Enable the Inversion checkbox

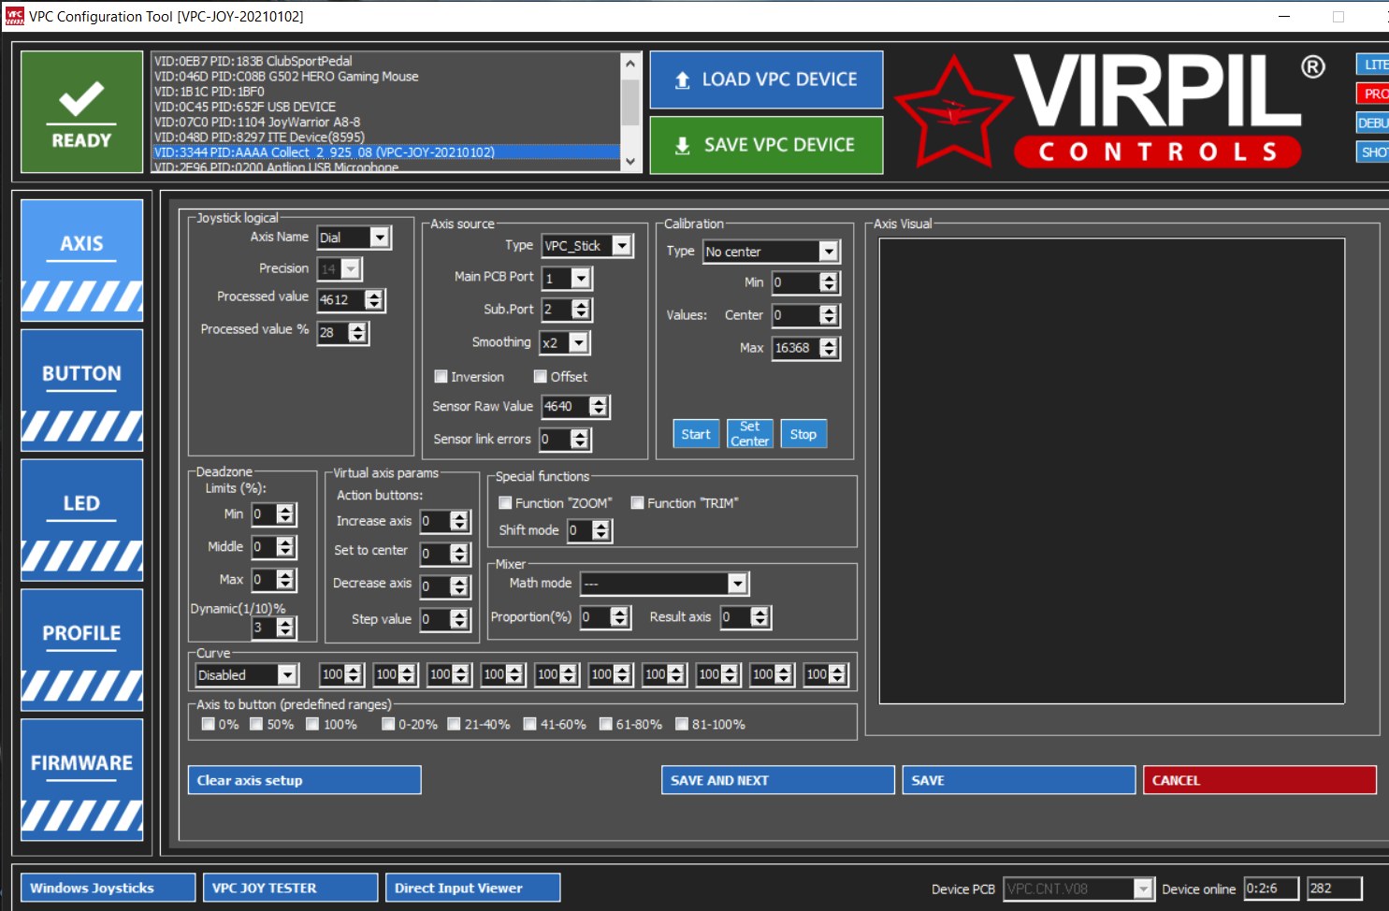click(x=441, y=377)
